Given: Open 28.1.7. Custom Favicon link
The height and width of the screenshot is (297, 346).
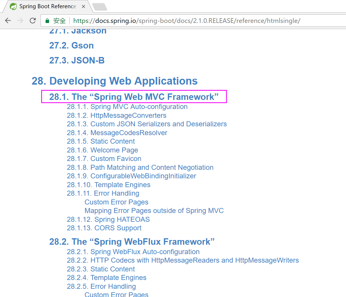Looking at the screenshot, I should click(x=104, y=159).
